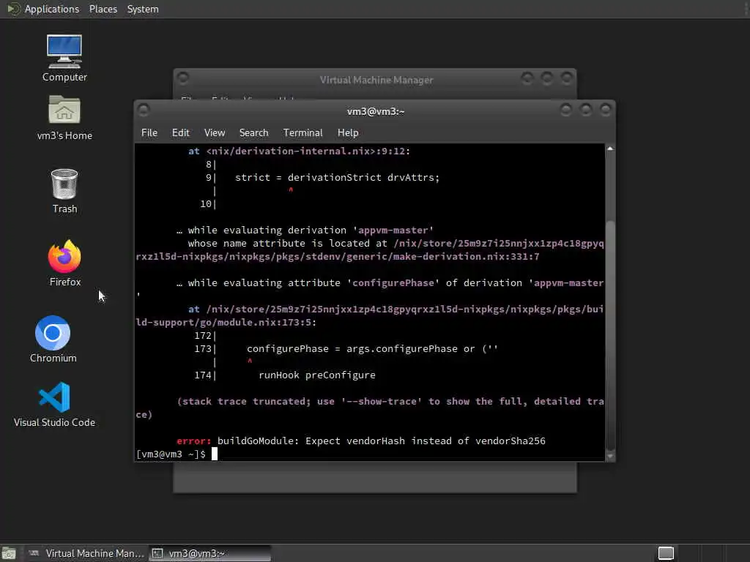750x562 pixels.
Task: Open the Places menu in top panel
Action: (103, 9)
